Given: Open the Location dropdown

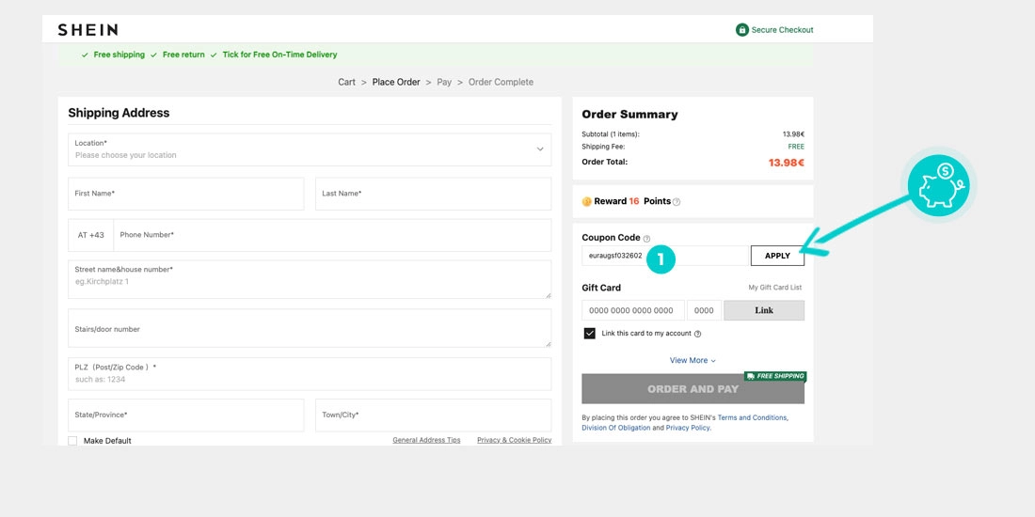Looking at the screenshot, I should point(310,149).
